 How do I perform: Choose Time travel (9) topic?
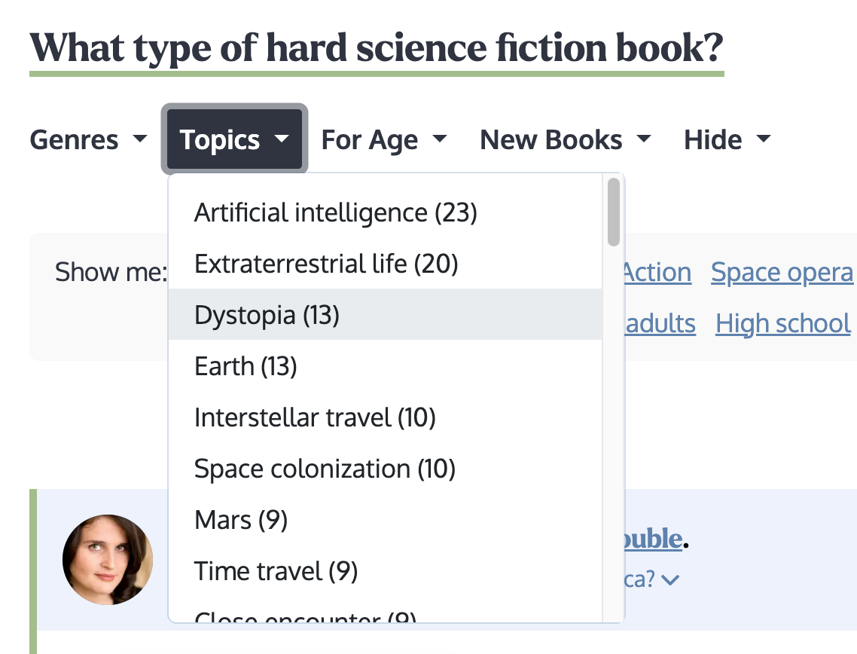tap(386, 571)
